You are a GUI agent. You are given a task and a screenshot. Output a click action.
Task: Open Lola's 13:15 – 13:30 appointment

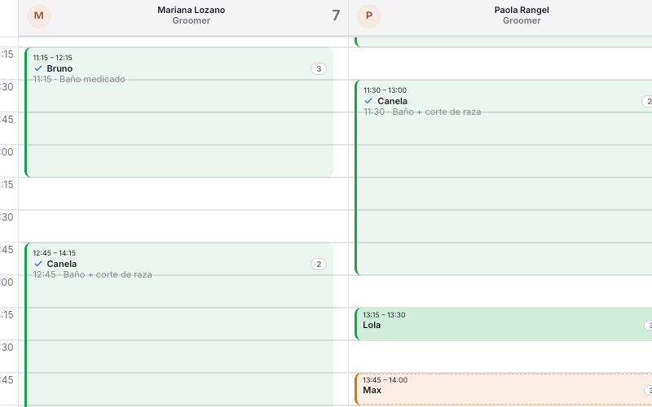pyautogui.click(x=503, y=324)
